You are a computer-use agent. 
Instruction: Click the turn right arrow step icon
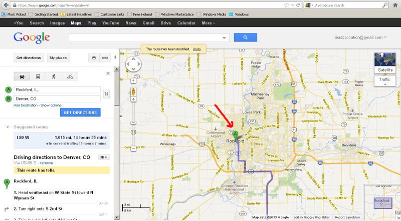pyautogui.click(x=7, y=209)
